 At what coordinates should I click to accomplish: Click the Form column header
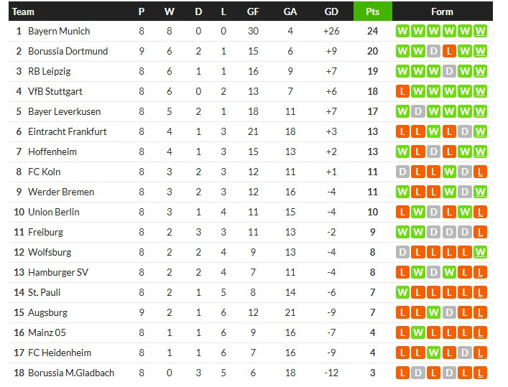point(442,11)
